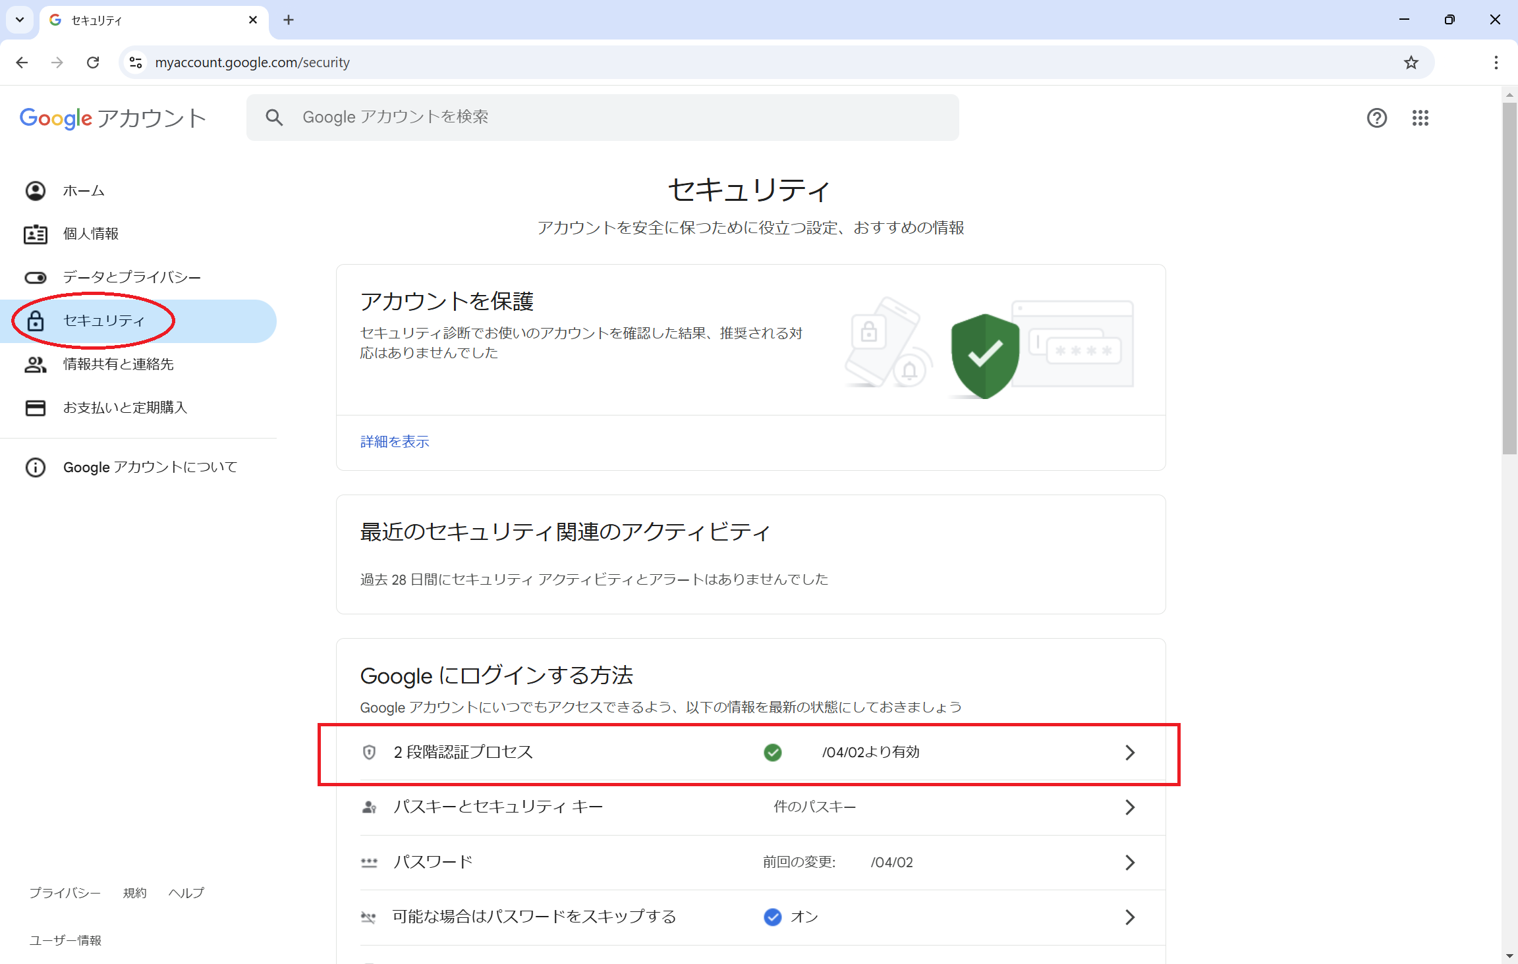Expand パスキーとセキュリティ キー row chevron
The height and width of the screenshot is (964, 1518).
click(1129, 807)
